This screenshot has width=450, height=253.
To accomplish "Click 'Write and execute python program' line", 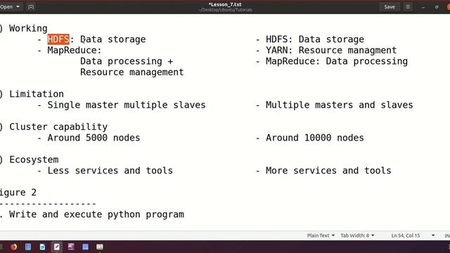I will click(97, 214).
